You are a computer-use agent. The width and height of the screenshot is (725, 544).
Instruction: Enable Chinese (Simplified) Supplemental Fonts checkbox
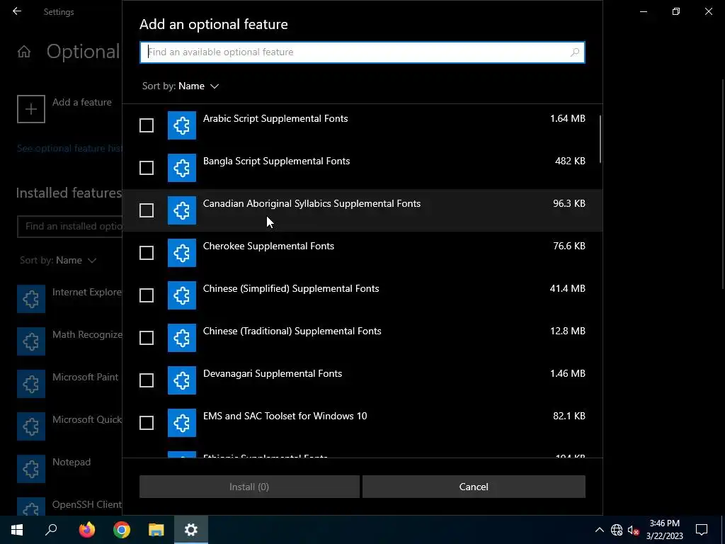(x=147, y=295)
